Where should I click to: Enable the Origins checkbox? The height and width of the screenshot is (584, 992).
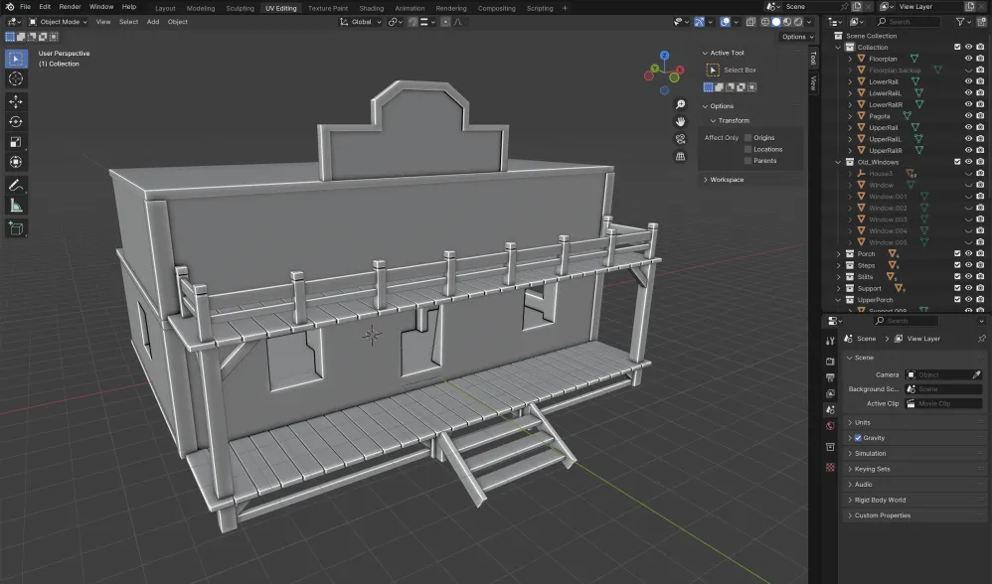click(x=747, y=138)
